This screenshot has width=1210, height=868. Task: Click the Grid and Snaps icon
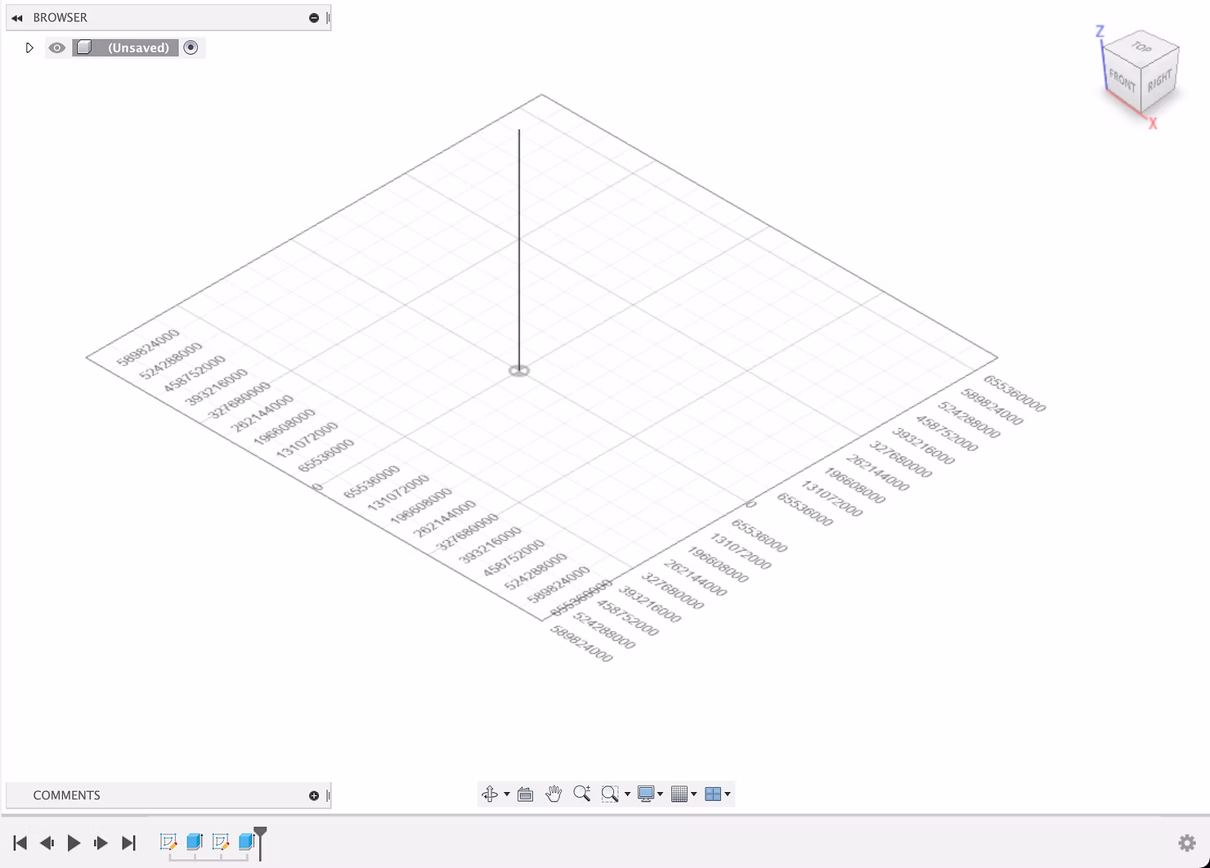679,794
